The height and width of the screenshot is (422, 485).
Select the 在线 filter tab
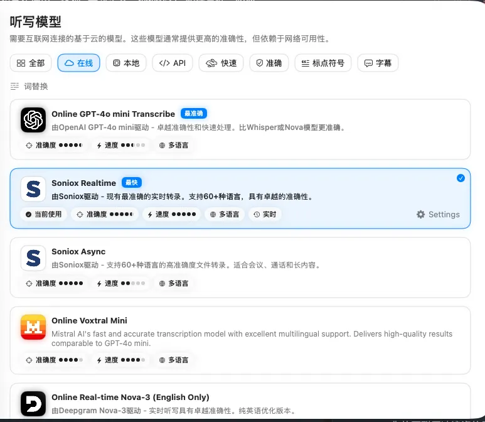[78, 63]
